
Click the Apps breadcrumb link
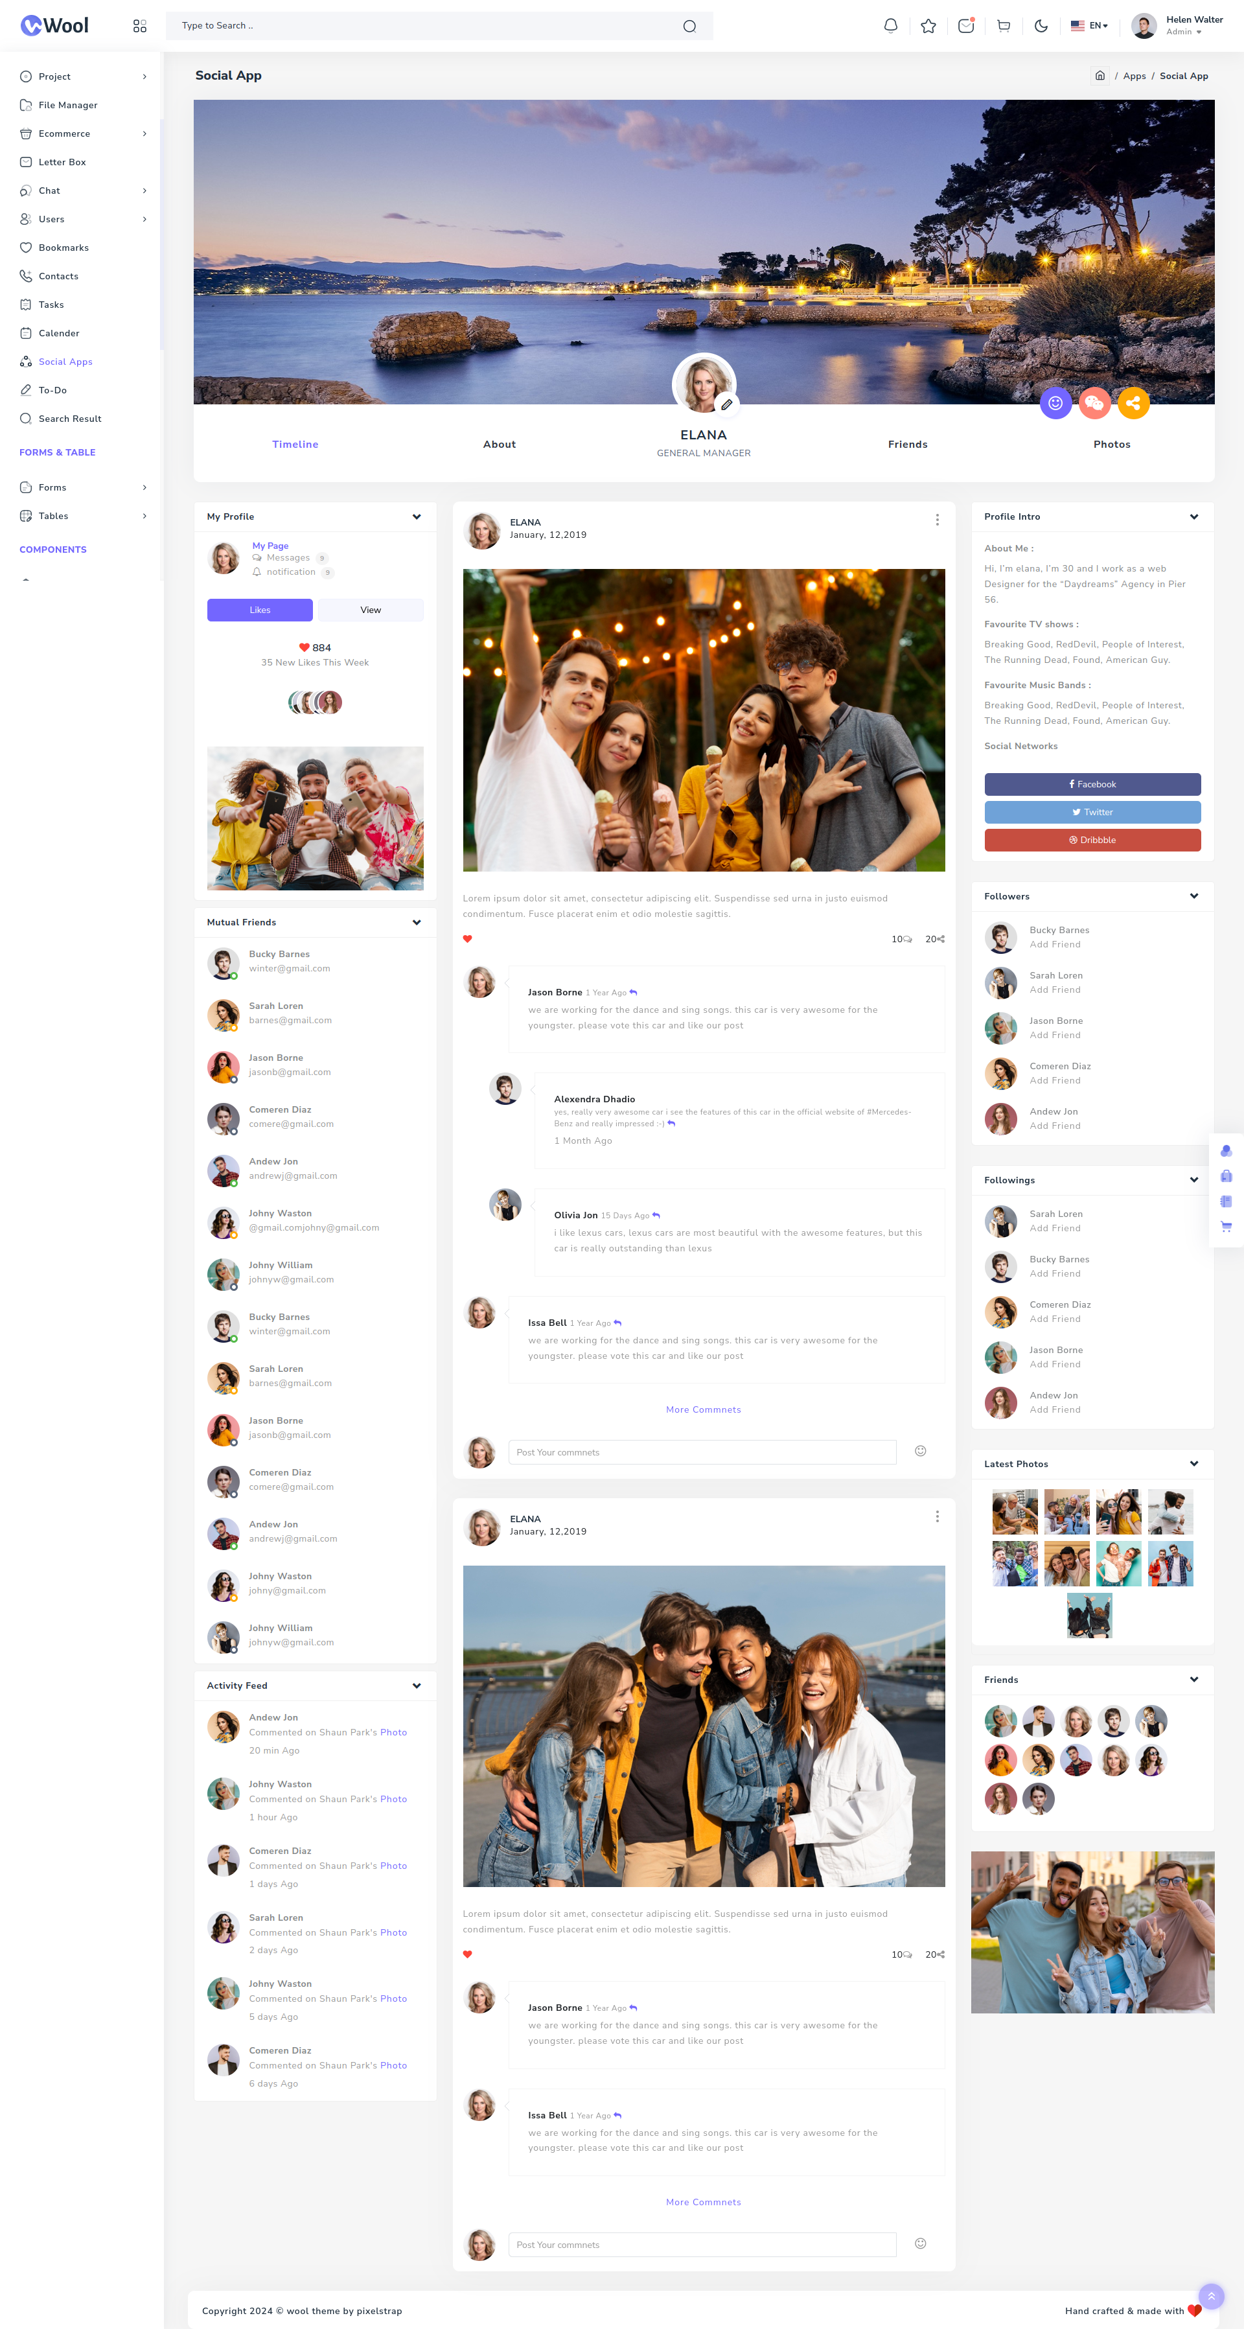point(1134,76)
